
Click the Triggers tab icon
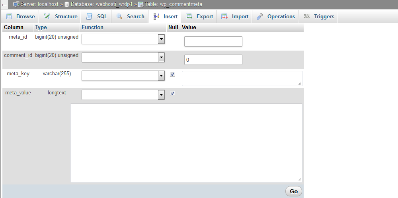(x=307, y=17)
